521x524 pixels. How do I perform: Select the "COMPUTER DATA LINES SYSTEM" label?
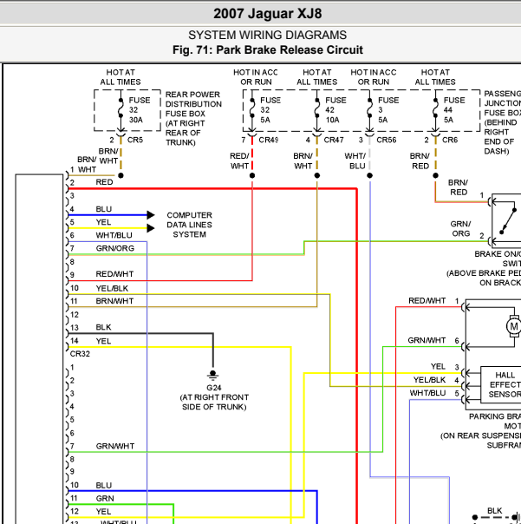(x=189, y=225)
